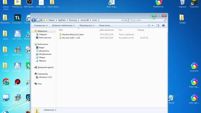Select the Корзина recycle bin icon
The width and height of the screenshot is (201, 113).
[182, 4]
